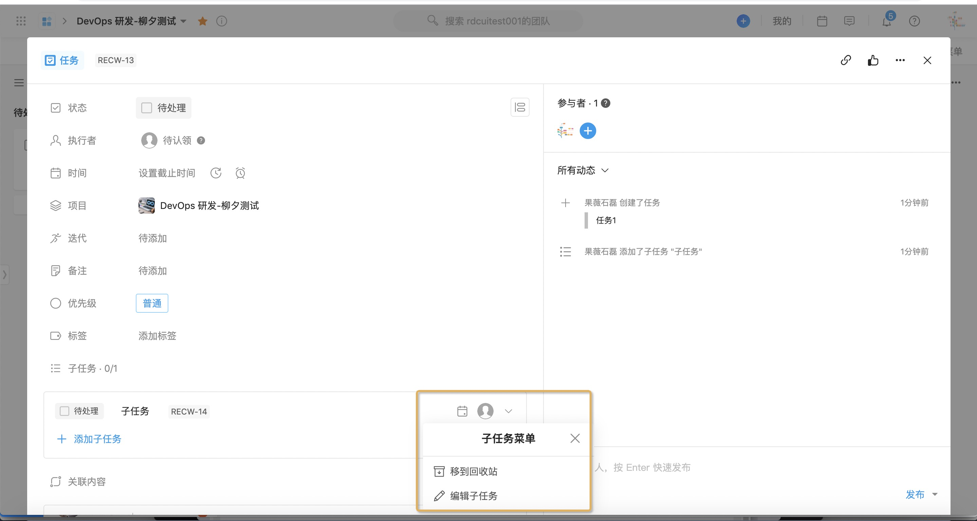Screen dimensions: 977x521
Task: Click 添加标签 to add a tag
Action: [x=158, y=336]
